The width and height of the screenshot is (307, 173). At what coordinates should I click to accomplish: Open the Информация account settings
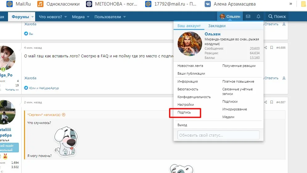point(187,81)
